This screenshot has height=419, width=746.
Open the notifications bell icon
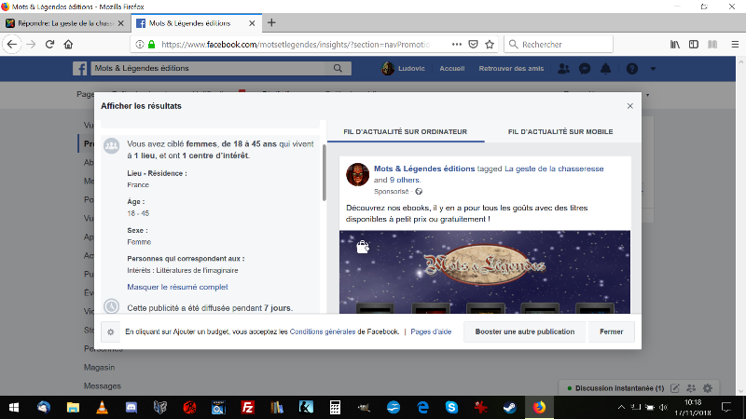(x=605, y=69)
